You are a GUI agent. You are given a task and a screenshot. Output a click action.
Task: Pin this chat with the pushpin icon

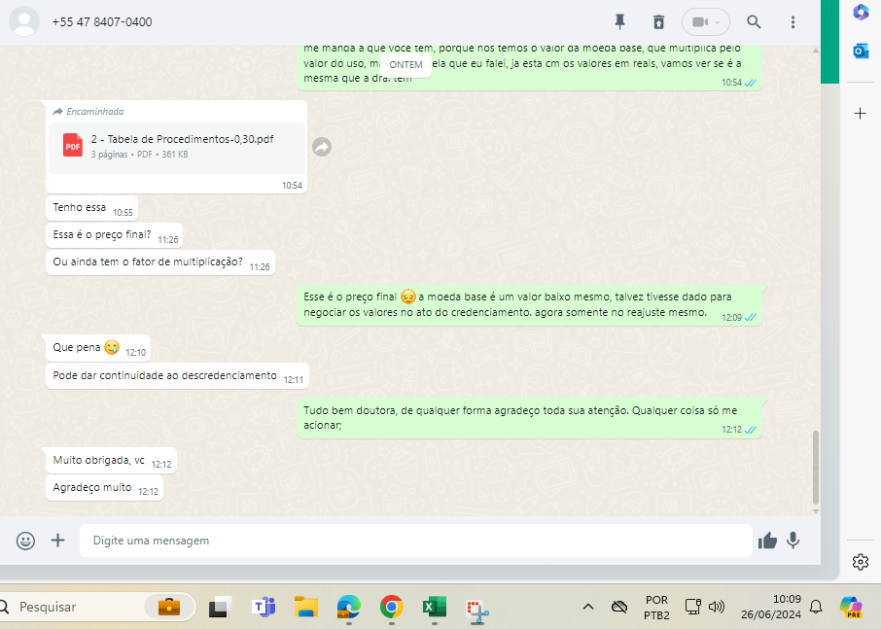pyautogui.click(x=619, y=22)
